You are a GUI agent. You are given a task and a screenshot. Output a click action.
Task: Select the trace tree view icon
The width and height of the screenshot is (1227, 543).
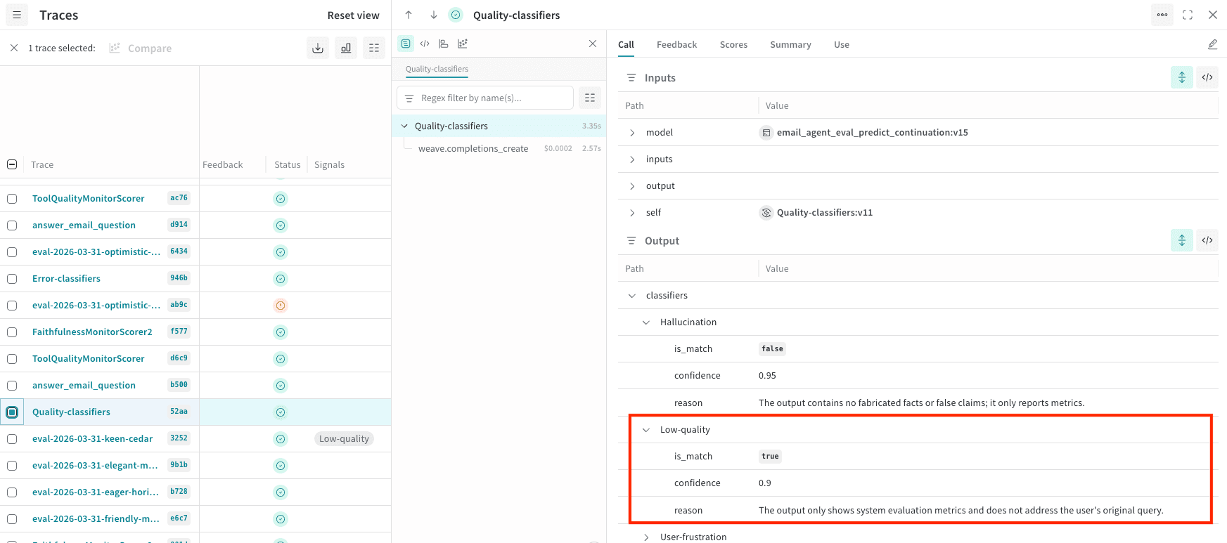point(406,44)
